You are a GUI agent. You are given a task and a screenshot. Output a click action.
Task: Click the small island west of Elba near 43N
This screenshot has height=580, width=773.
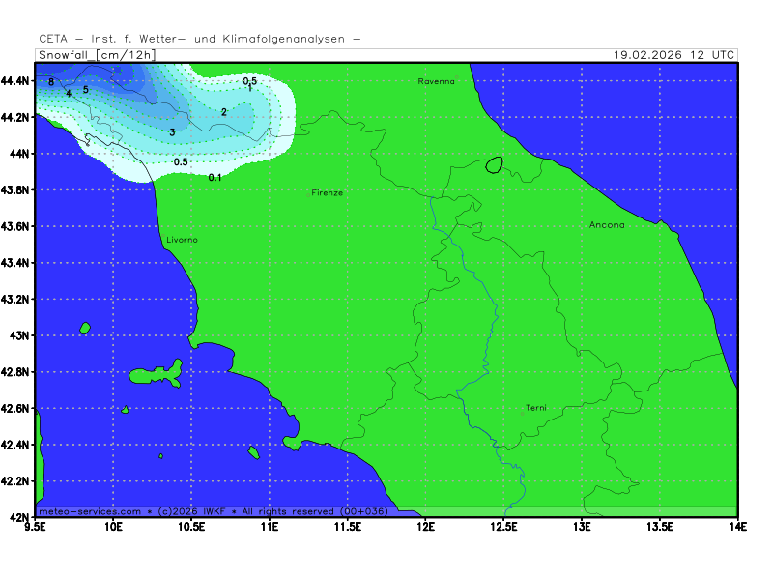coord(85,329)
